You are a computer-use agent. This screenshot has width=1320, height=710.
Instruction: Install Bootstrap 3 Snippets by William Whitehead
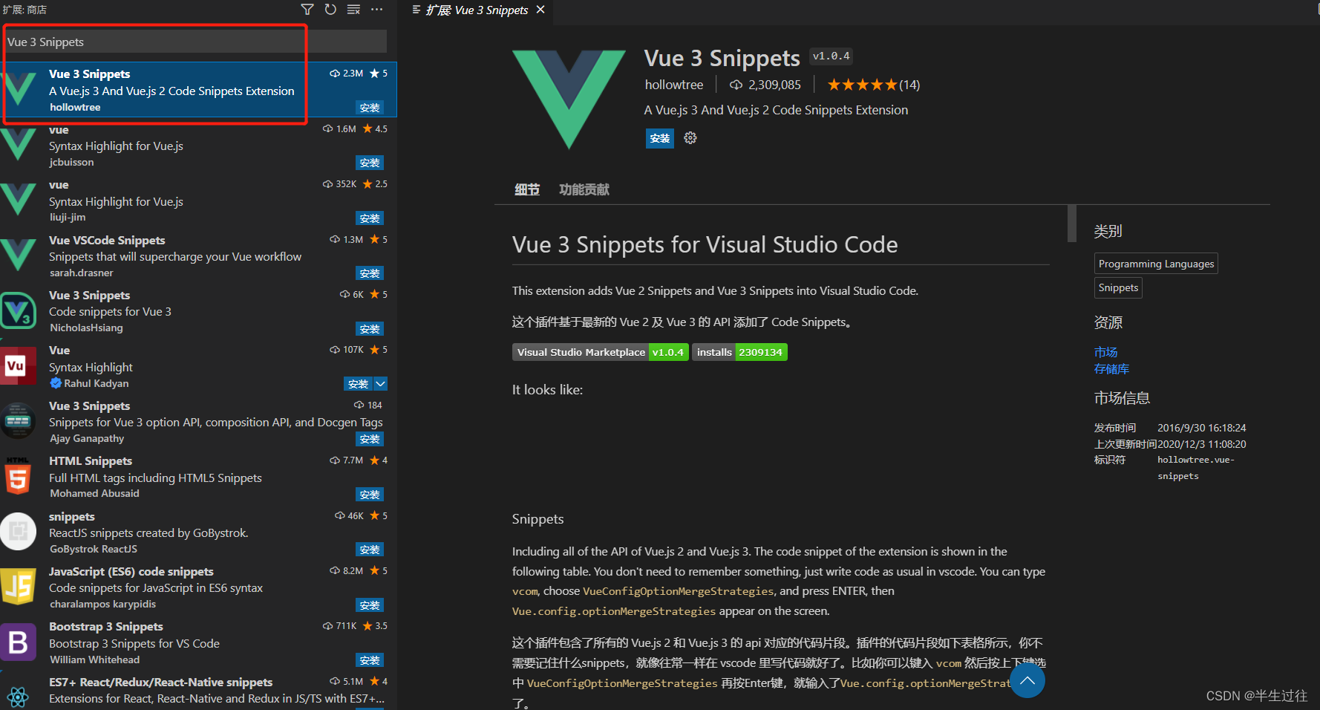click(370, 660)
